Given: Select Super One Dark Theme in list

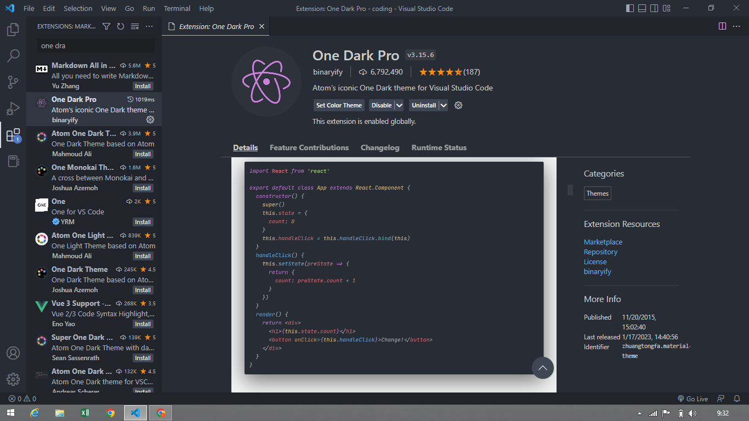Looking at the screenshot, I should point(94,348).
